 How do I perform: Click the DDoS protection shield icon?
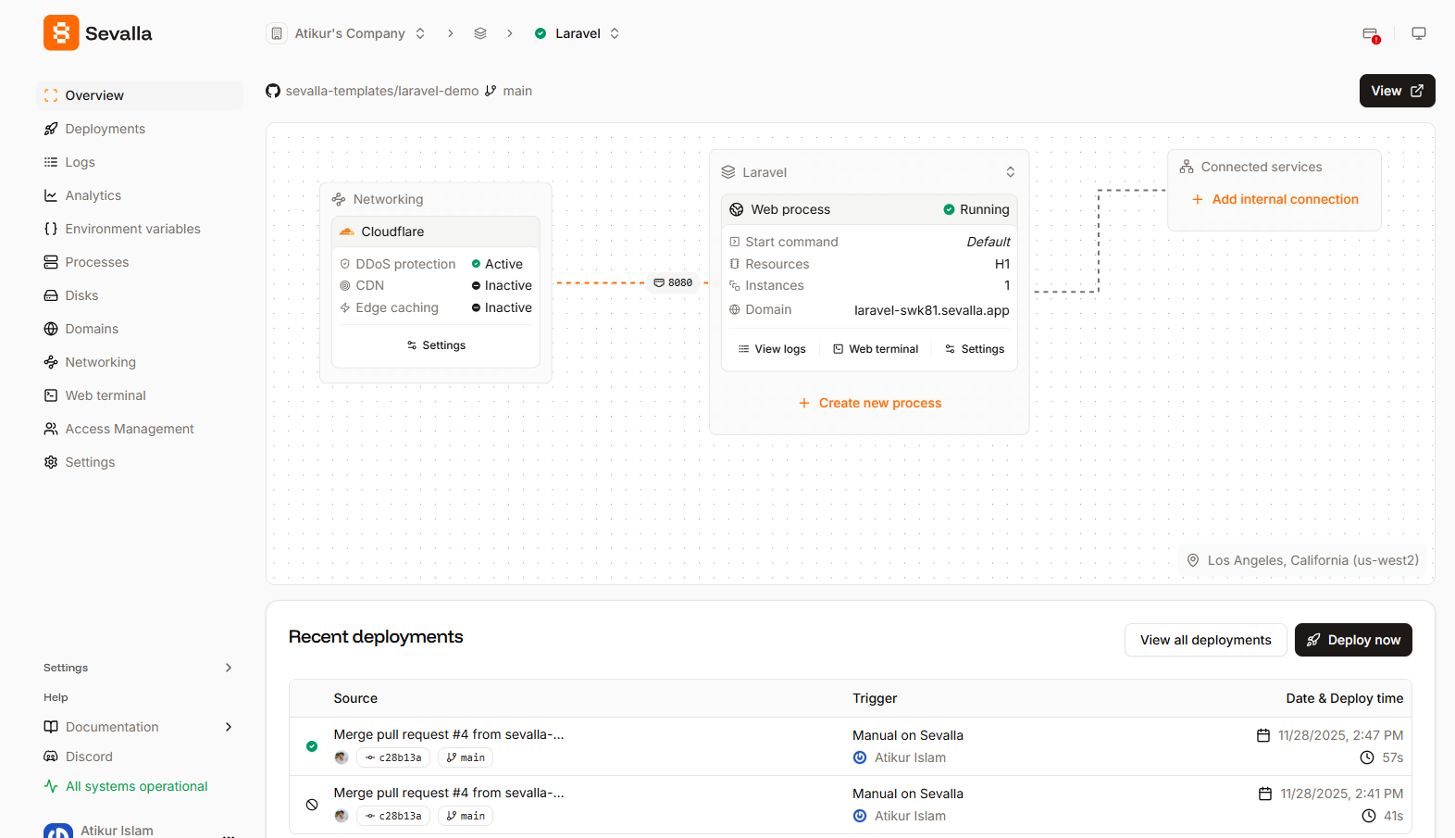pos(345,264)
